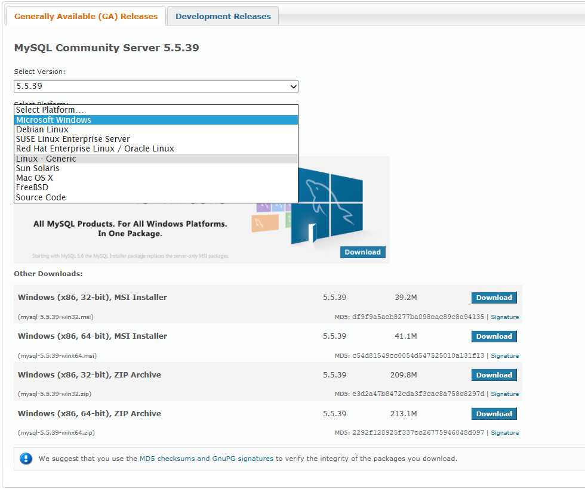Click the file name (mysql-5.5.39-winx64.zip)
This screenshot has height=489, width=585.
point(56,433)
